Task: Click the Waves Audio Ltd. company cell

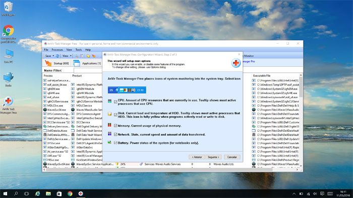Action: point(223,164)
